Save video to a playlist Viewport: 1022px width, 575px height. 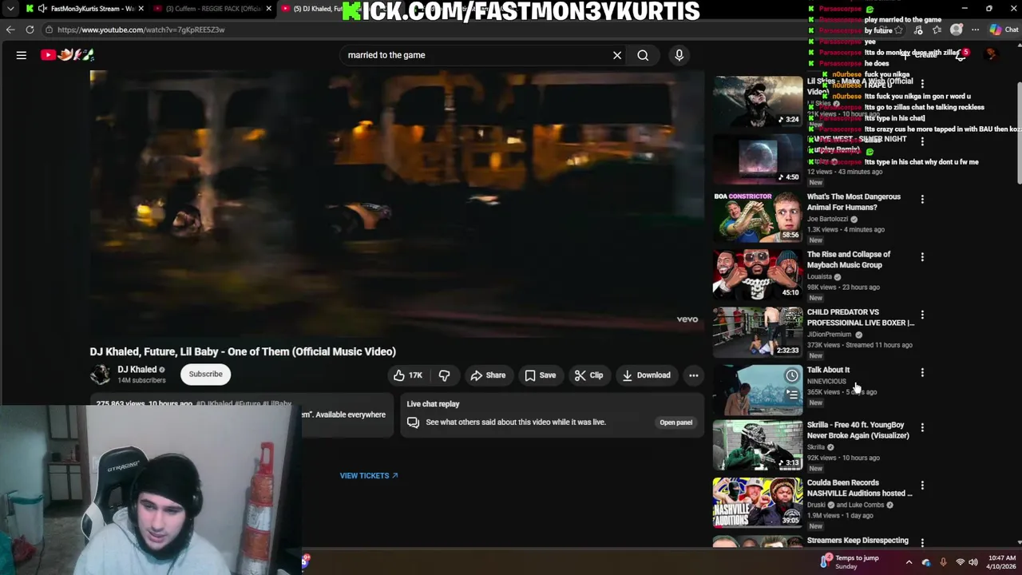click(x=541, y=375)
